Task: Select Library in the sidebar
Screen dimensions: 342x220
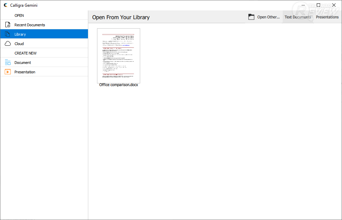Action: (44, 34)
